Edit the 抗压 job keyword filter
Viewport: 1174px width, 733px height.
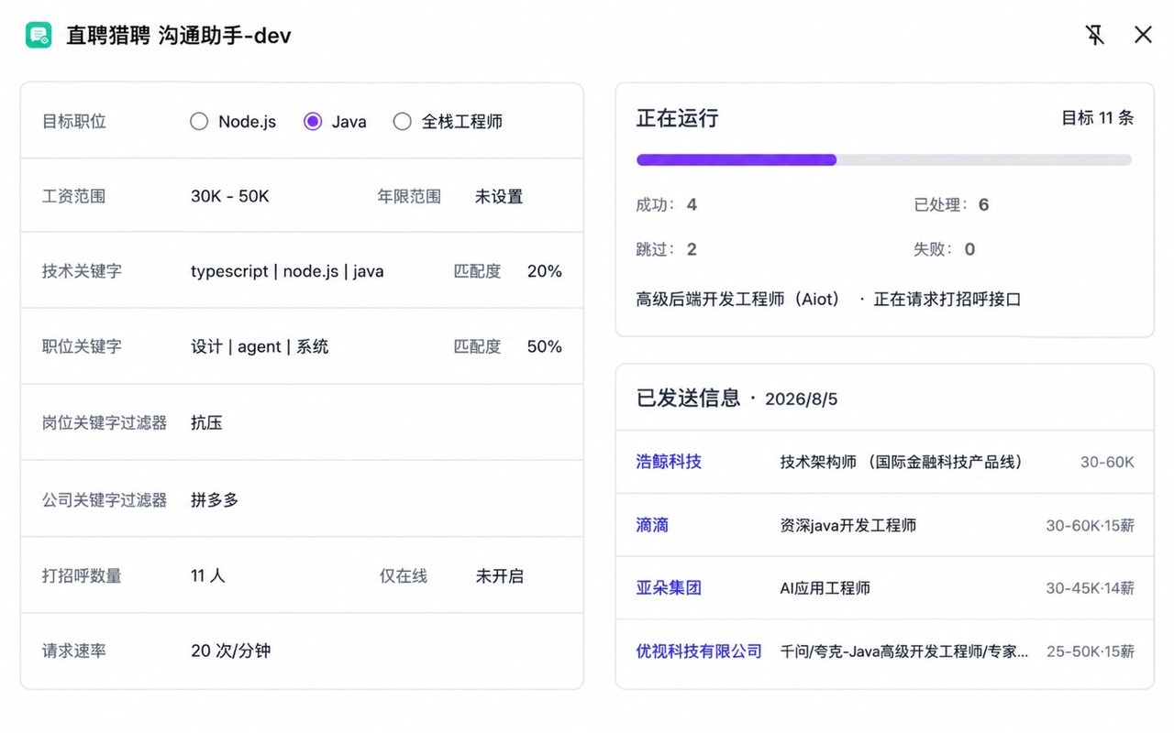pos(206,423)
